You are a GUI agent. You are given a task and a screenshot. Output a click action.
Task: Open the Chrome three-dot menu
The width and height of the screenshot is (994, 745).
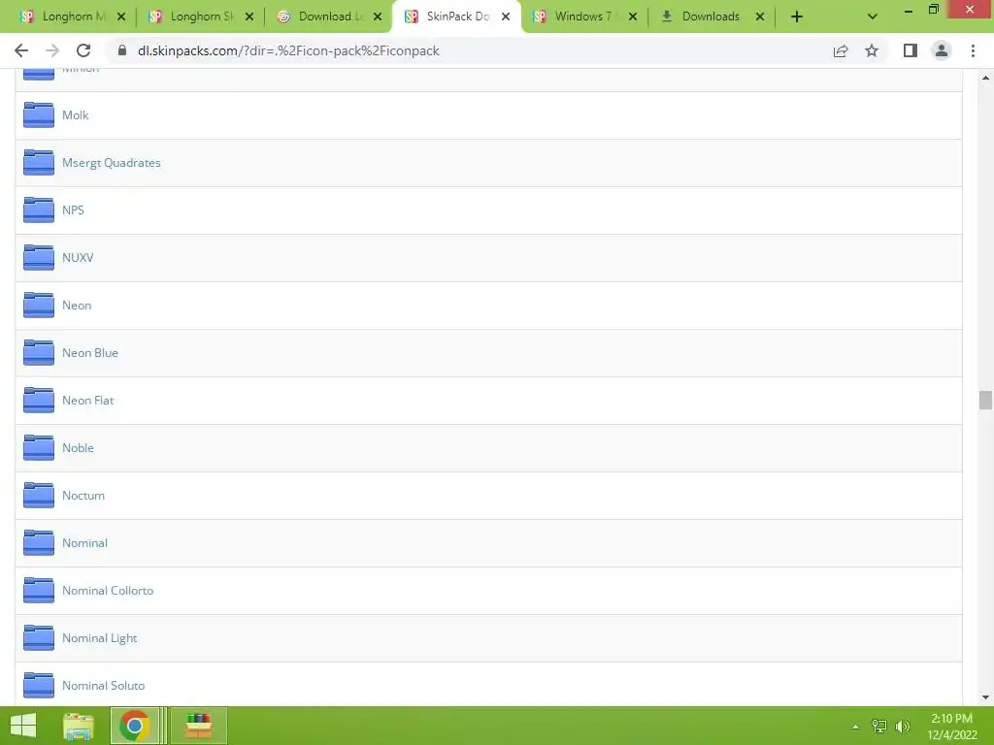click(973, 50)
